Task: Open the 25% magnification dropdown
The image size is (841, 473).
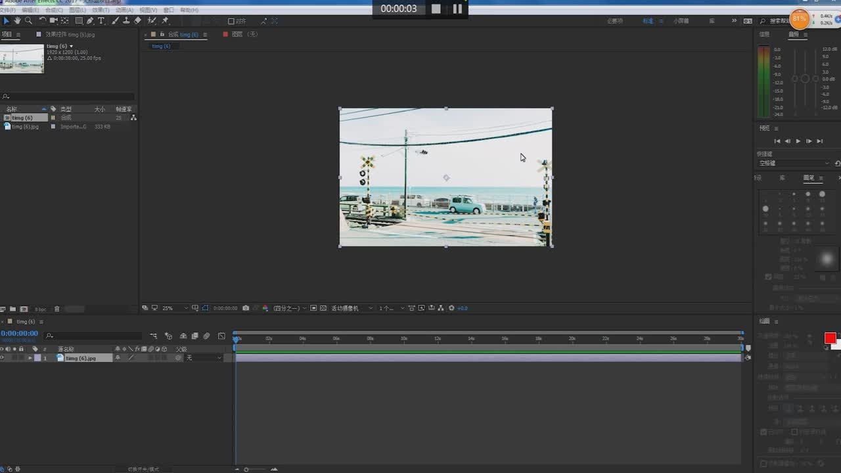Action: coord(175,308)
